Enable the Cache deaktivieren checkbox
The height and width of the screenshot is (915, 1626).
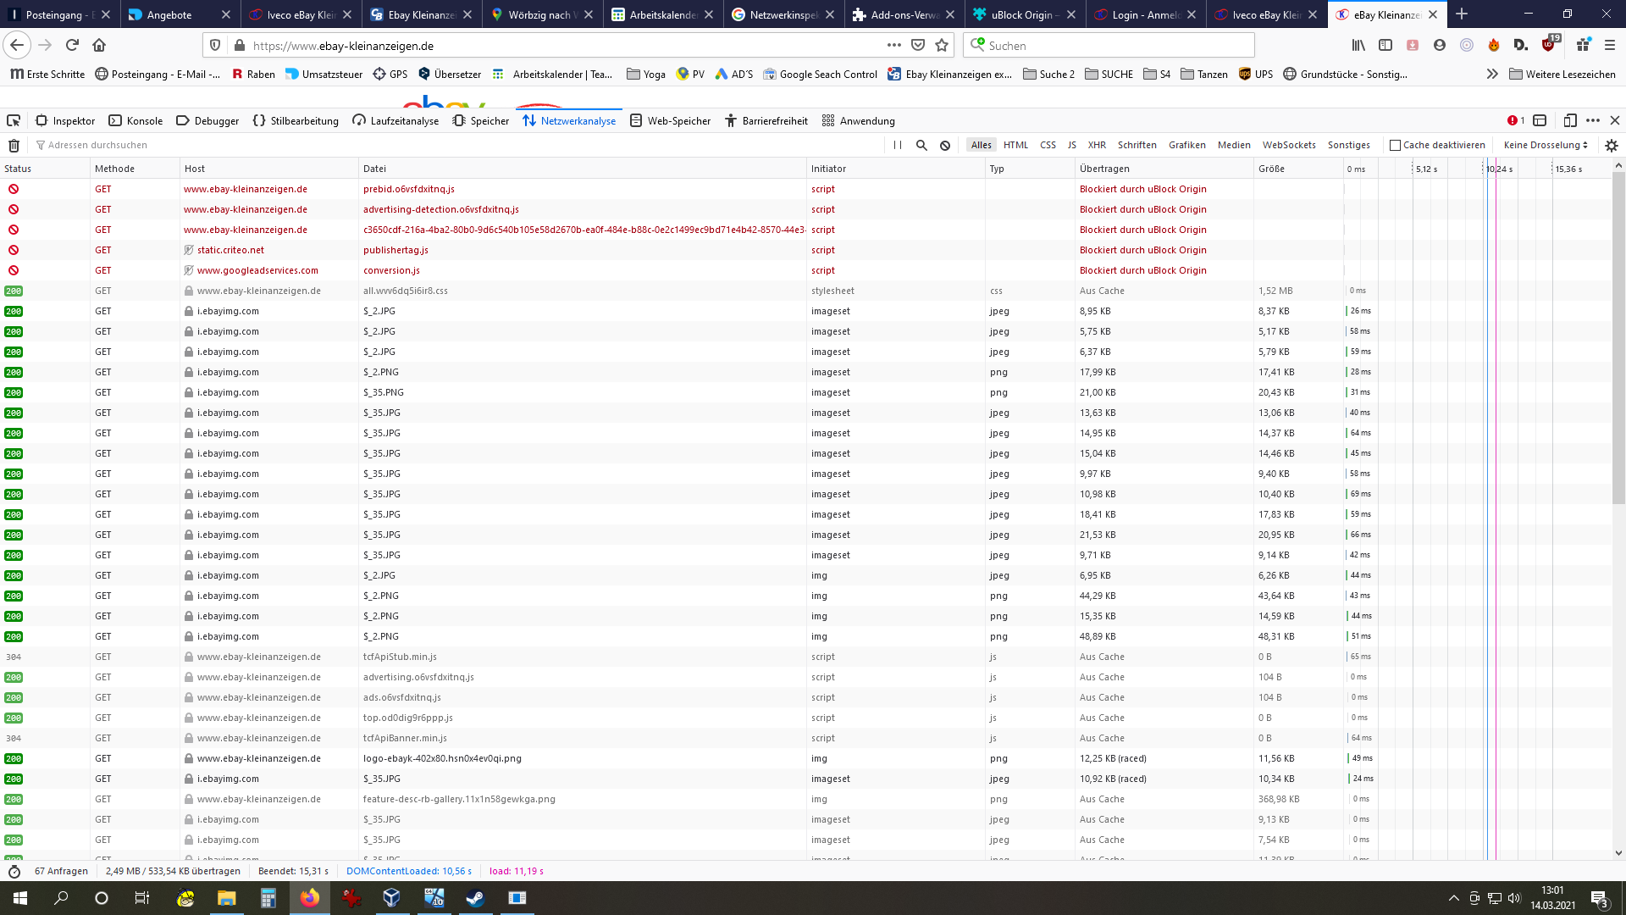1395,145
